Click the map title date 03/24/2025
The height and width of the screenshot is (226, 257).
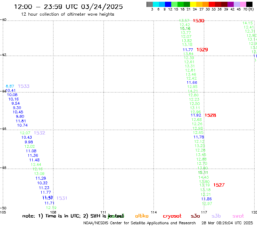(x=102, y=7)
